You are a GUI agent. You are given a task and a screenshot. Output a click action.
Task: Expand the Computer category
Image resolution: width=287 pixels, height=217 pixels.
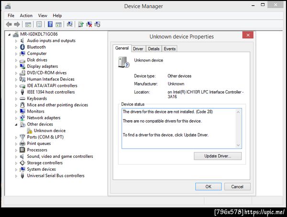coord(16,54)
